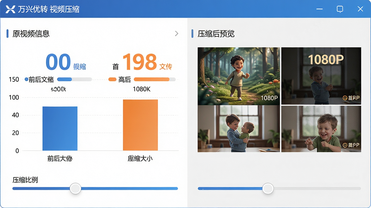The width and height of the screenshot is (371, 208).
Task: Open two boys hugging thumbnail
Action: [239, 129]
